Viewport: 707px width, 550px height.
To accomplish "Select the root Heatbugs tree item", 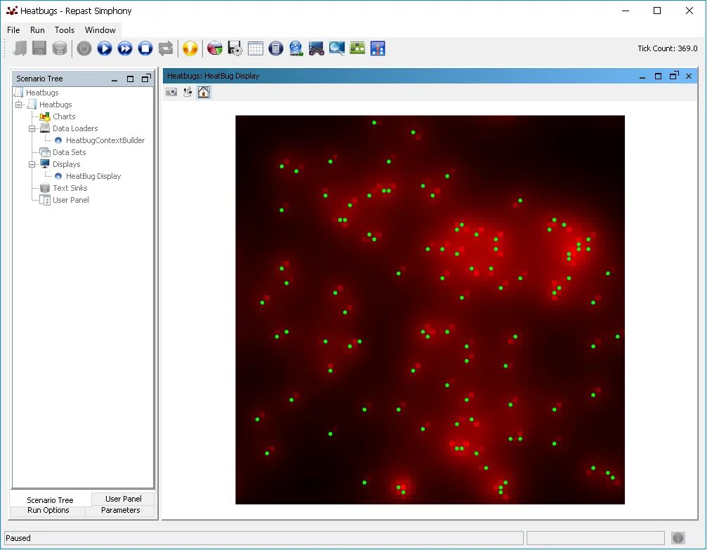I will point(42,93).
